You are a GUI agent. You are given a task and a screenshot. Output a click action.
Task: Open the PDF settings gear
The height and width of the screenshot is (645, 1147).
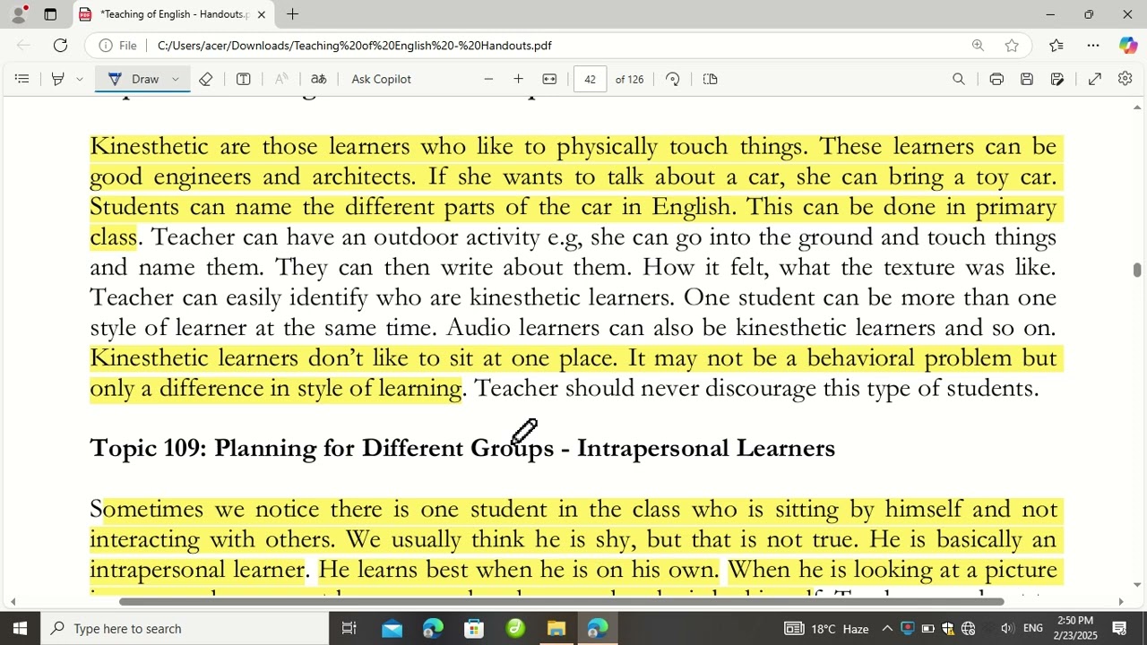coord(1125,79)
